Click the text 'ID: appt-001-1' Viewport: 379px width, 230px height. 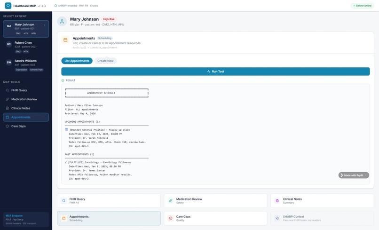click(79, 146)
